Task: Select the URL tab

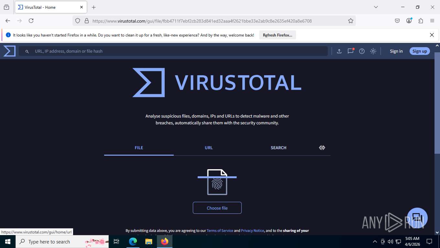Action: 209,148
